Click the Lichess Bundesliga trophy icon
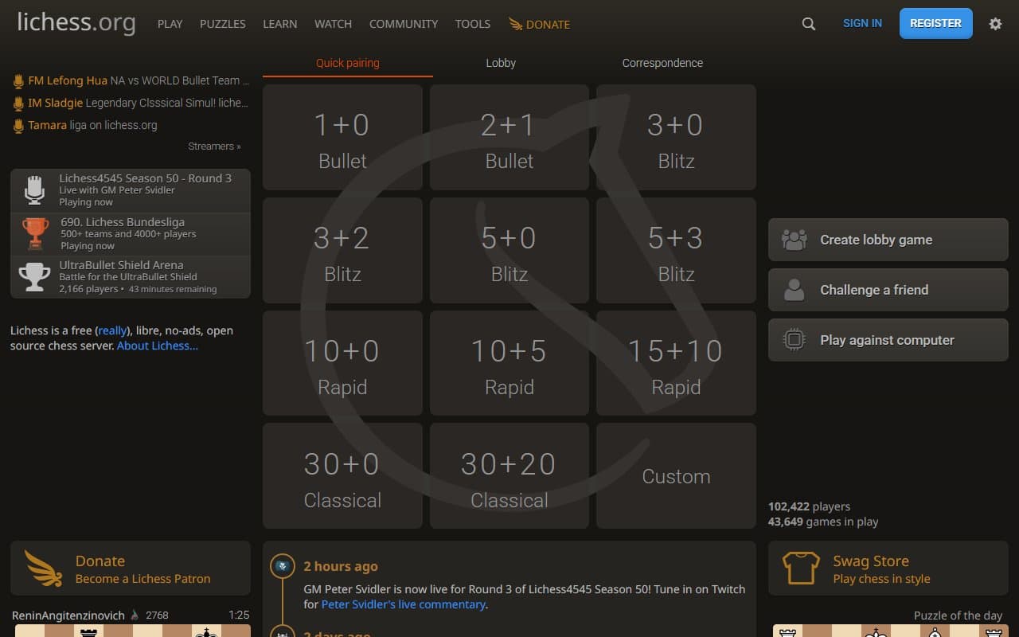The width and height of the screenshot is (1019, 637). tap(35, 233)
